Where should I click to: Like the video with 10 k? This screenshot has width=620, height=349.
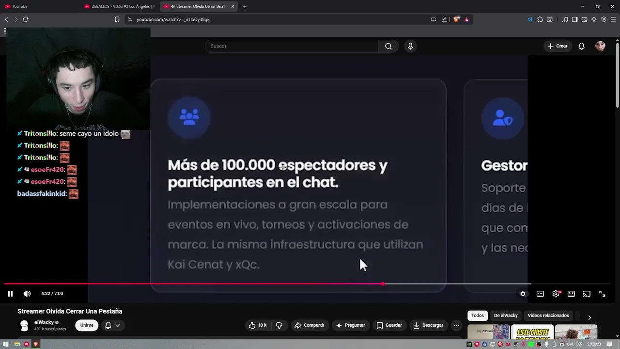(257, 325)
